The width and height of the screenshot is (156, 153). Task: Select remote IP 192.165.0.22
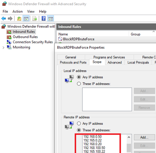[x=92, y=140]
